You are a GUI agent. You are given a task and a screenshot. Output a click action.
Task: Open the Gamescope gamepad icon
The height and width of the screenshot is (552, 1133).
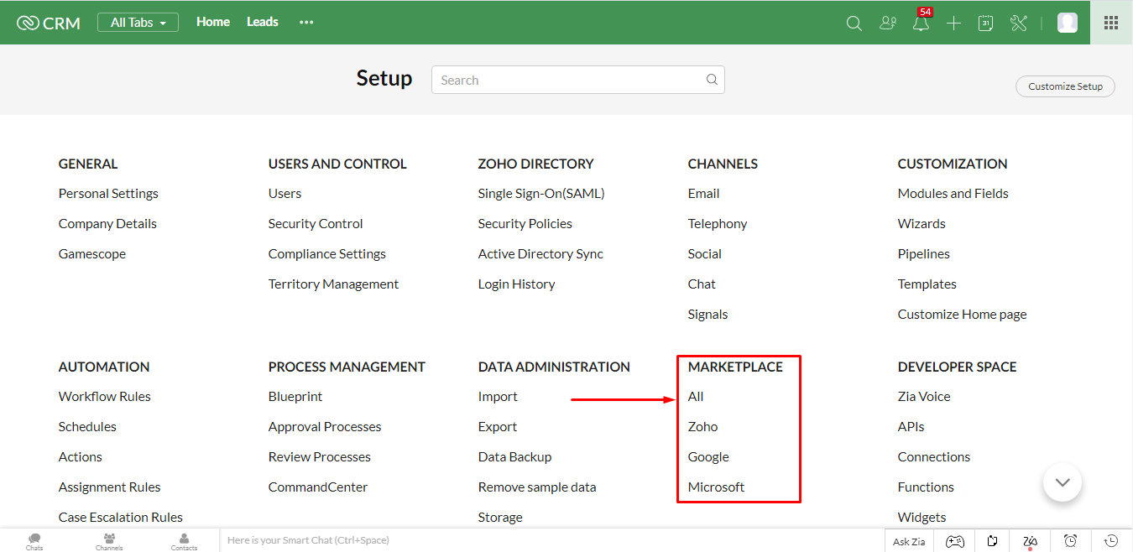(955, 541)
